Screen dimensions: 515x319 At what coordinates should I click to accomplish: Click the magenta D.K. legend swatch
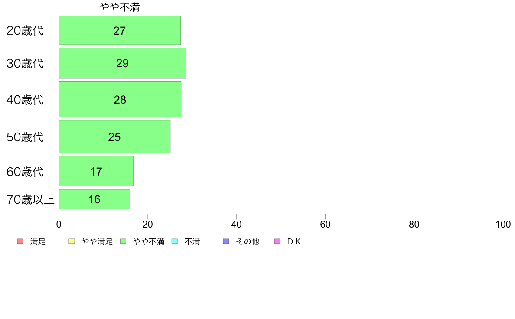[277, 241]
